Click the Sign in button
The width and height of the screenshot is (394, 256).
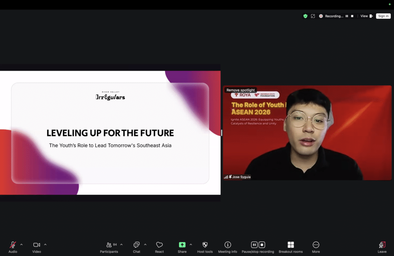click(383, 16)
